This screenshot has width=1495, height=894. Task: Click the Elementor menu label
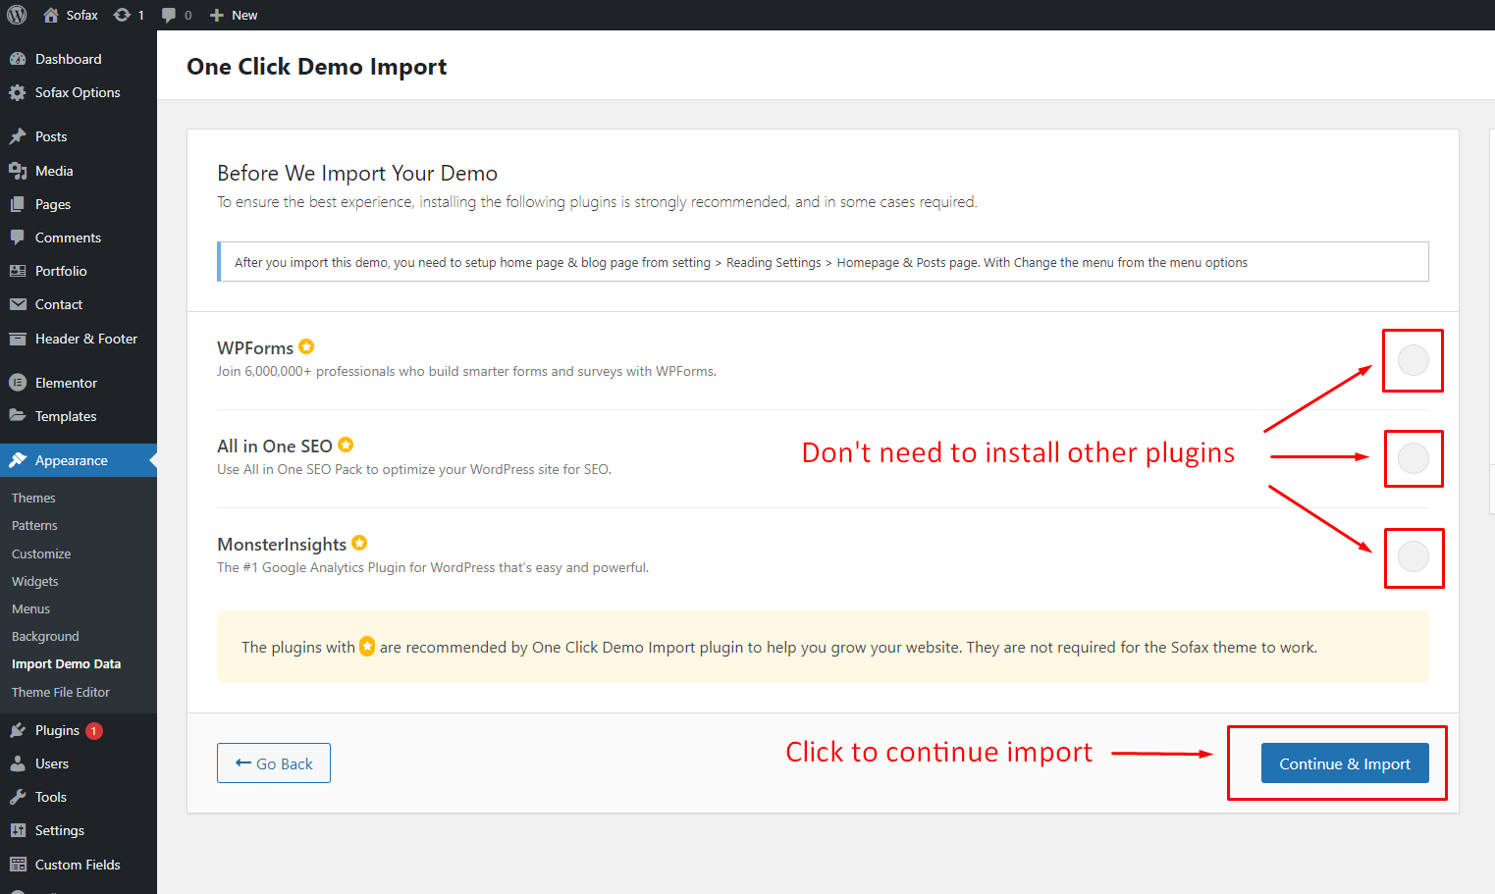[x=66, y=383]
